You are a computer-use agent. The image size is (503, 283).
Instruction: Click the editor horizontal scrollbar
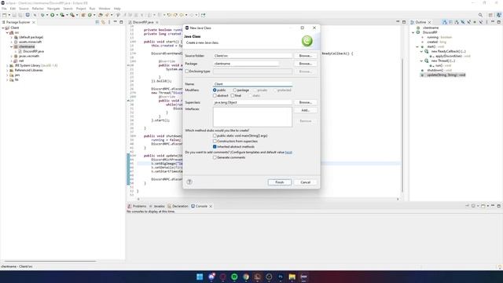click(268, 199)
